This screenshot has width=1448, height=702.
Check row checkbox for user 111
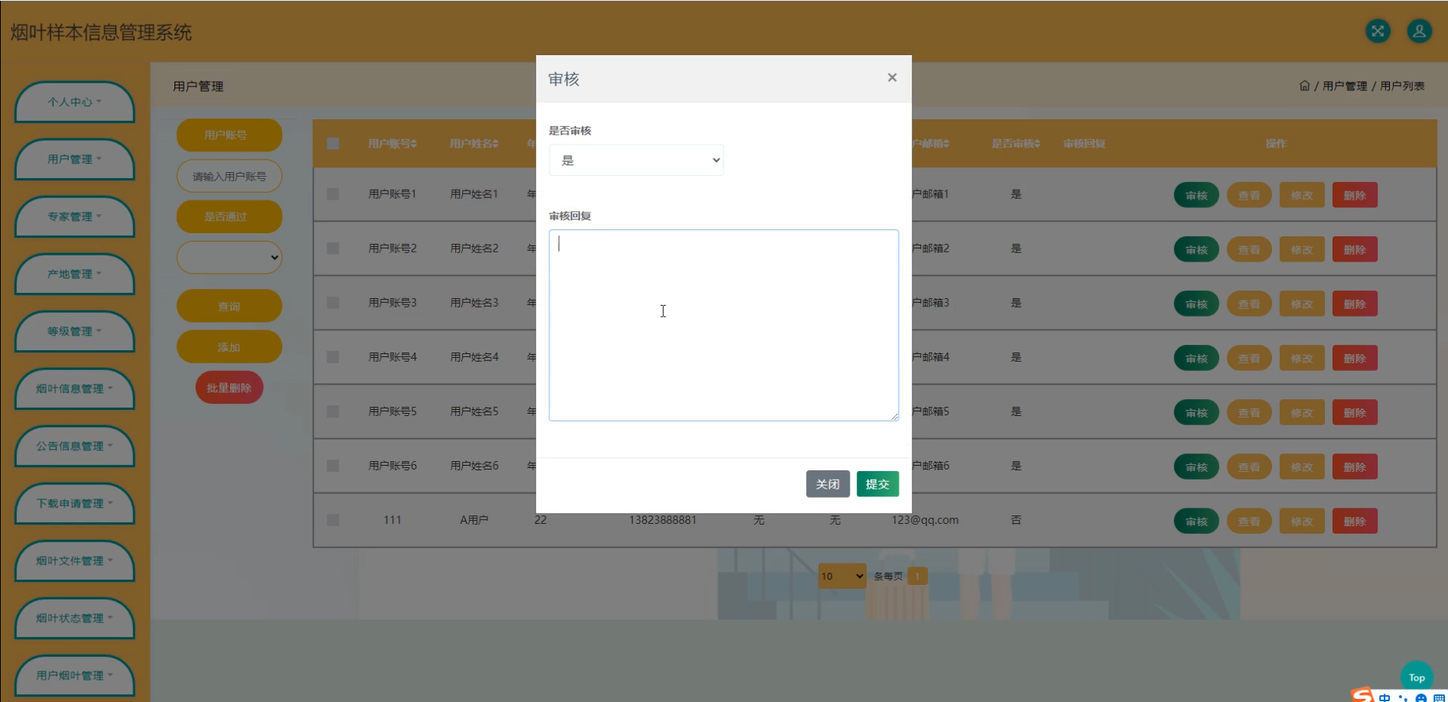333,520
